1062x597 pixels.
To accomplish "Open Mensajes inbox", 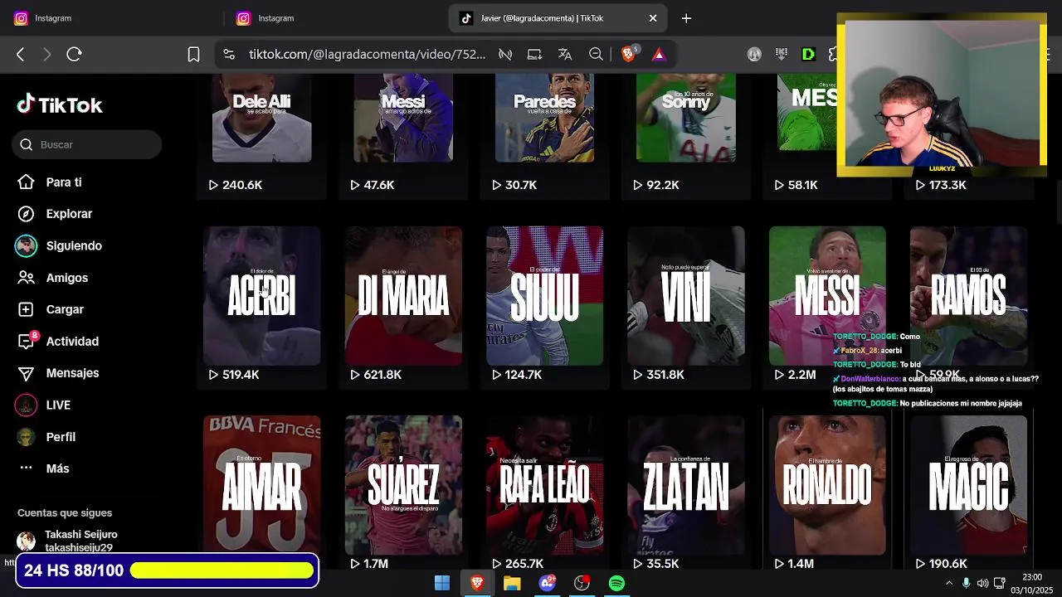I will [72, 373].
